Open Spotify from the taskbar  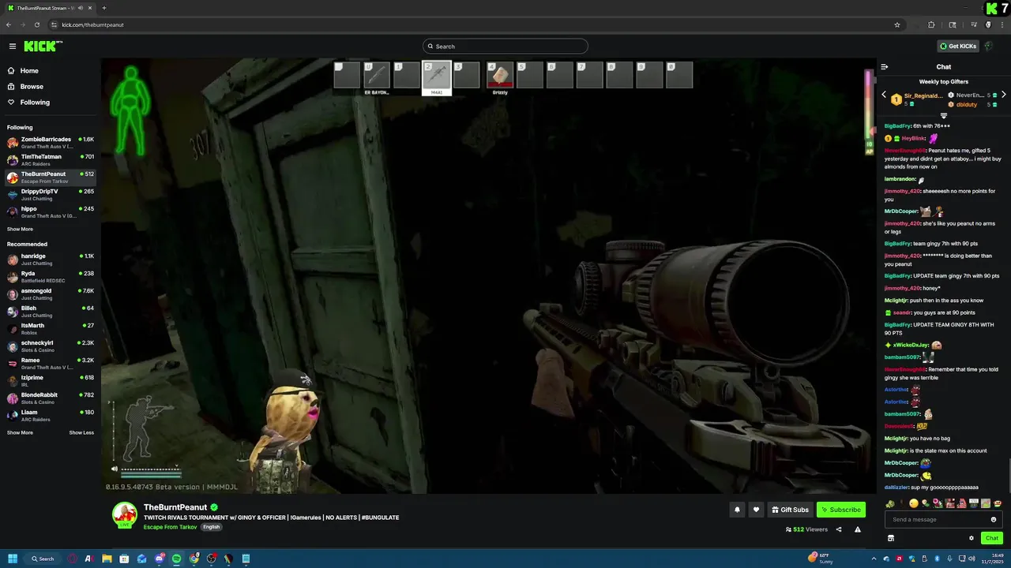[176, 559]
